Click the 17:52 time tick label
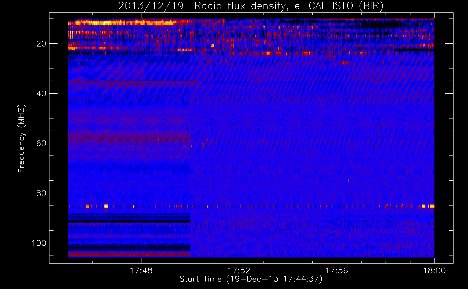The image size is (468, 289). pyautogui.click(x=239, y=271)
